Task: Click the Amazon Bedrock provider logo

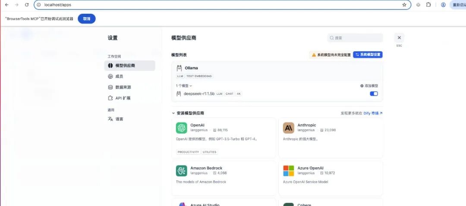Action: [x=182, y=171]
